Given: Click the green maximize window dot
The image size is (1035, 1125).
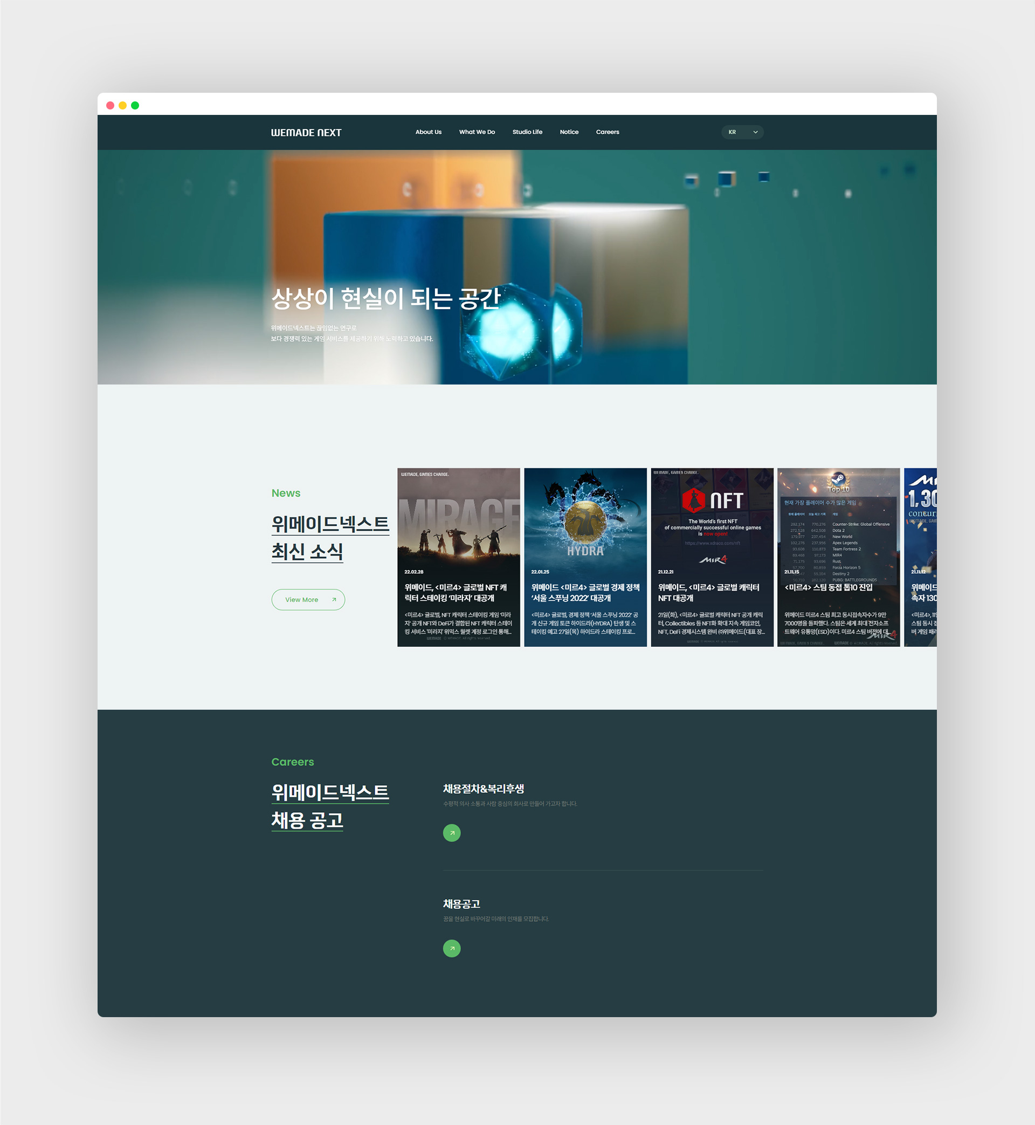Looking at the screenshot, I should point(135,105).
